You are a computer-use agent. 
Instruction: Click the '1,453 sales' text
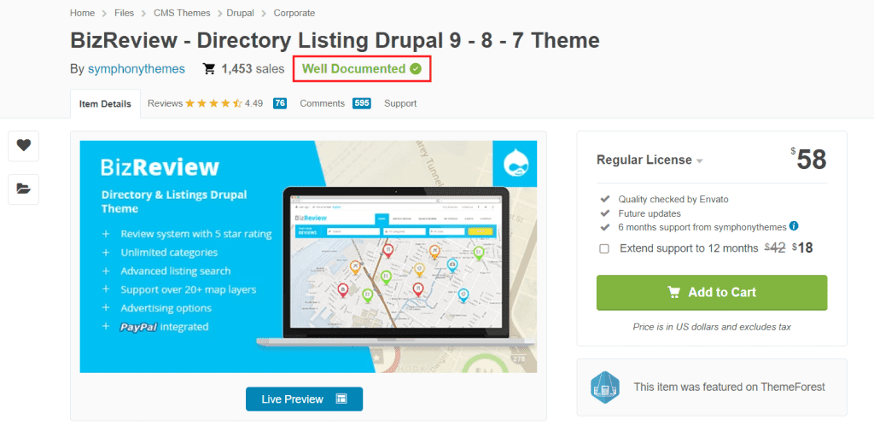(x=253, y=69)
